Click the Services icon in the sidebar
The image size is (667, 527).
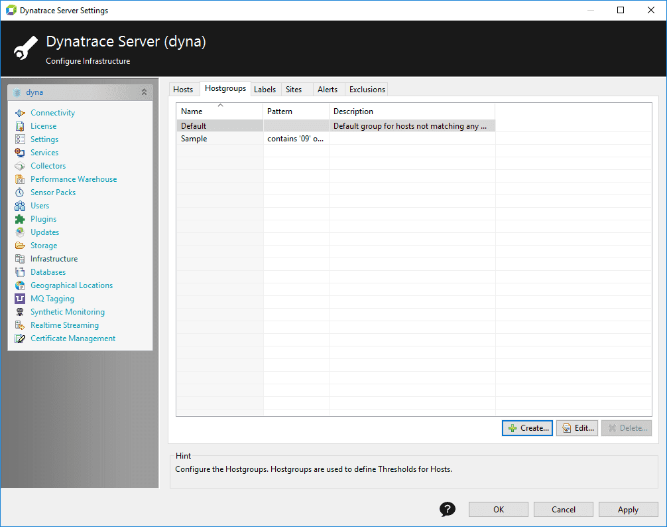click(x=20, y=153)
